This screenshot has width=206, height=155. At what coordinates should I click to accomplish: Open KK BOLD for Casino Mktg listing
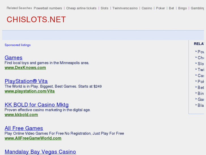pyautogui.click(x=37, y=105)
